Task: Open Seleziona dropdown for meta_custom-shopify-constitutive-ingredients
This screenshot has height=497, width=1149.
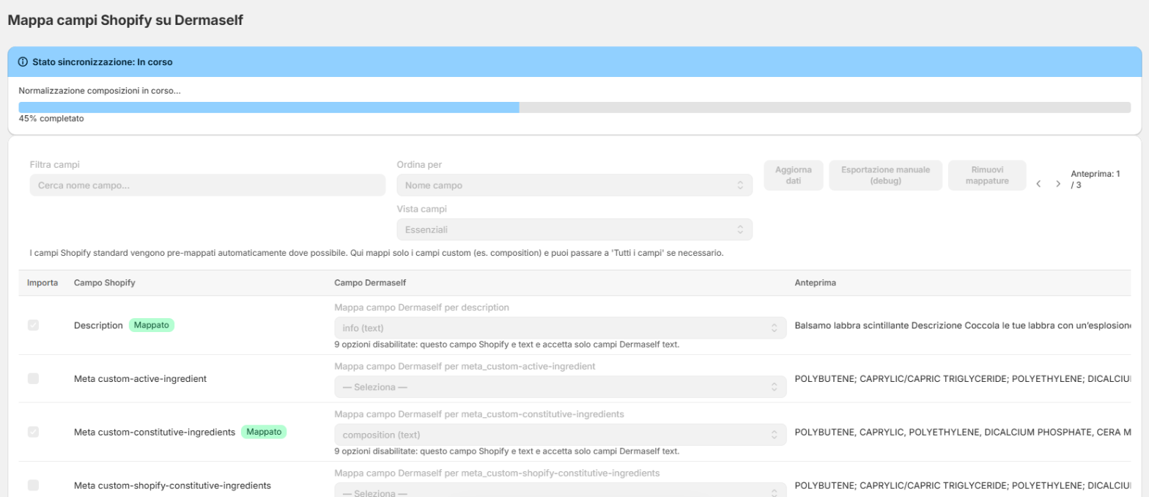Action: tap(560, 490)
